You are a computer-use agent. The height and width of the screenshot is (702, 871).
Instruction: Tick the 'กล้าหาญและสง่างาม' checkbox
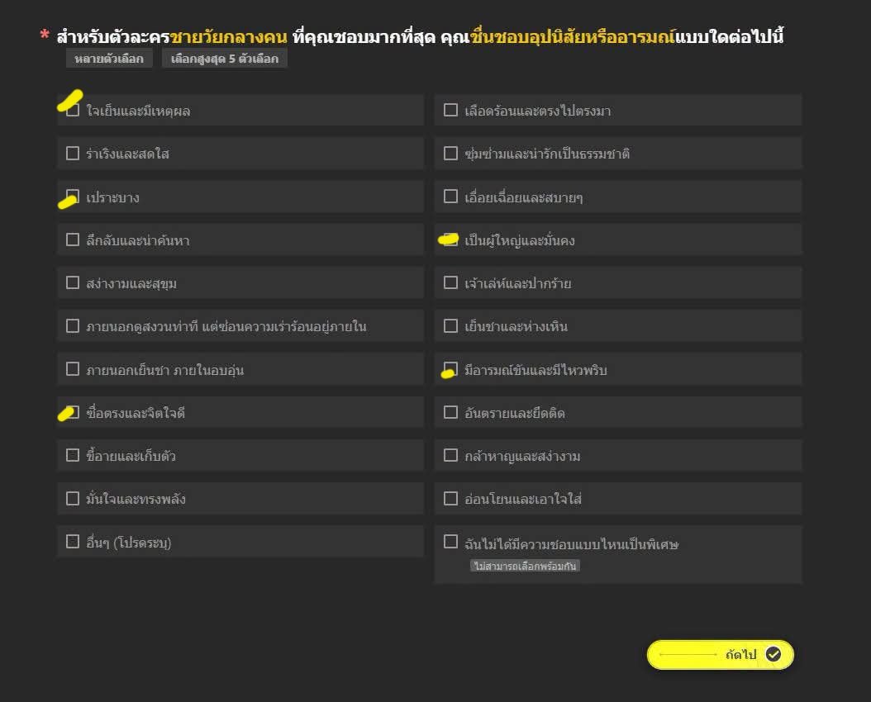pos(450,455)
